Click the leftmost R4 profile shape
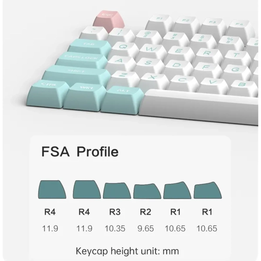261x261 pixels. (x=52, y=189)
